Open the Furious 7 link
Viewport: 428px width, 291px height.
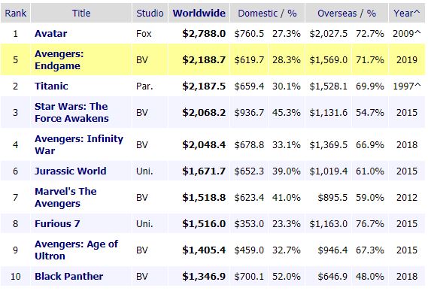(57, 224)
